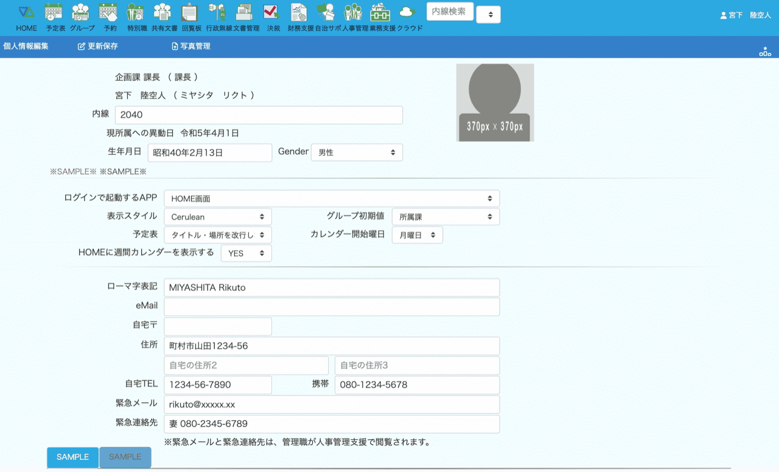Open the org chart icon at top right
Screen dimensions: 779x472
pos(764,51)
